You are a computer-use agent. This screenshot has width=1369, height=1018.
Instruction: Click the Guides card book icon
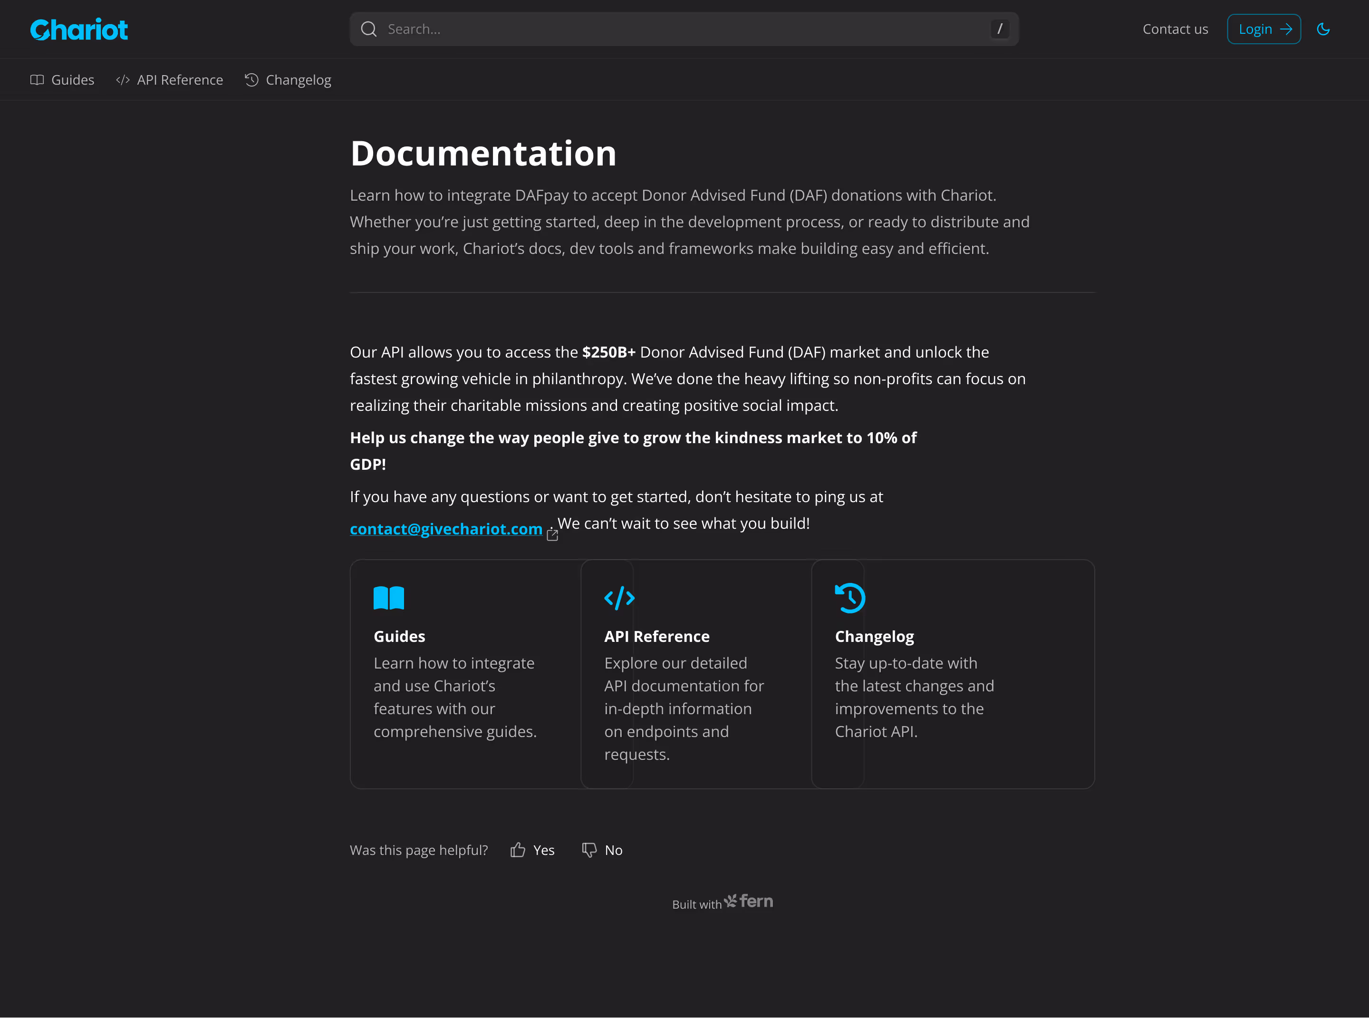389,598
